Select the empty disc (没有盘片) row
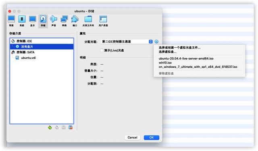Viewport: 258px width, 151px height. (x=42, y=47)
